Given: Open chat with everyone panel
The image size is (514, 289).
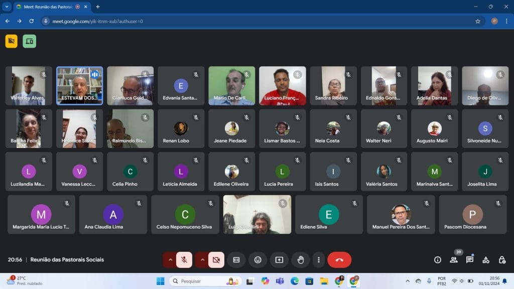Looking at the screenshot, I should point(470,260).
